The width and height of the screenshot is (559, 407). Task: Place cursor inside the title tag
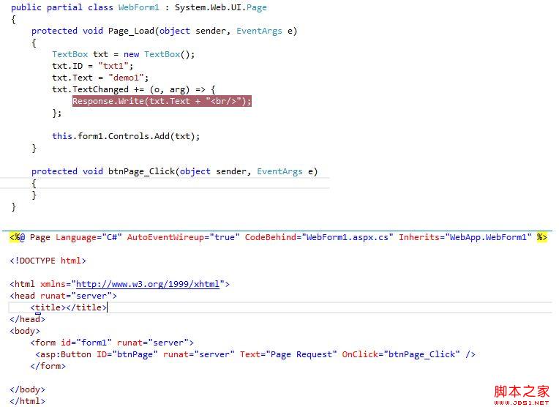pyautogui.click(x=67, y=307)
